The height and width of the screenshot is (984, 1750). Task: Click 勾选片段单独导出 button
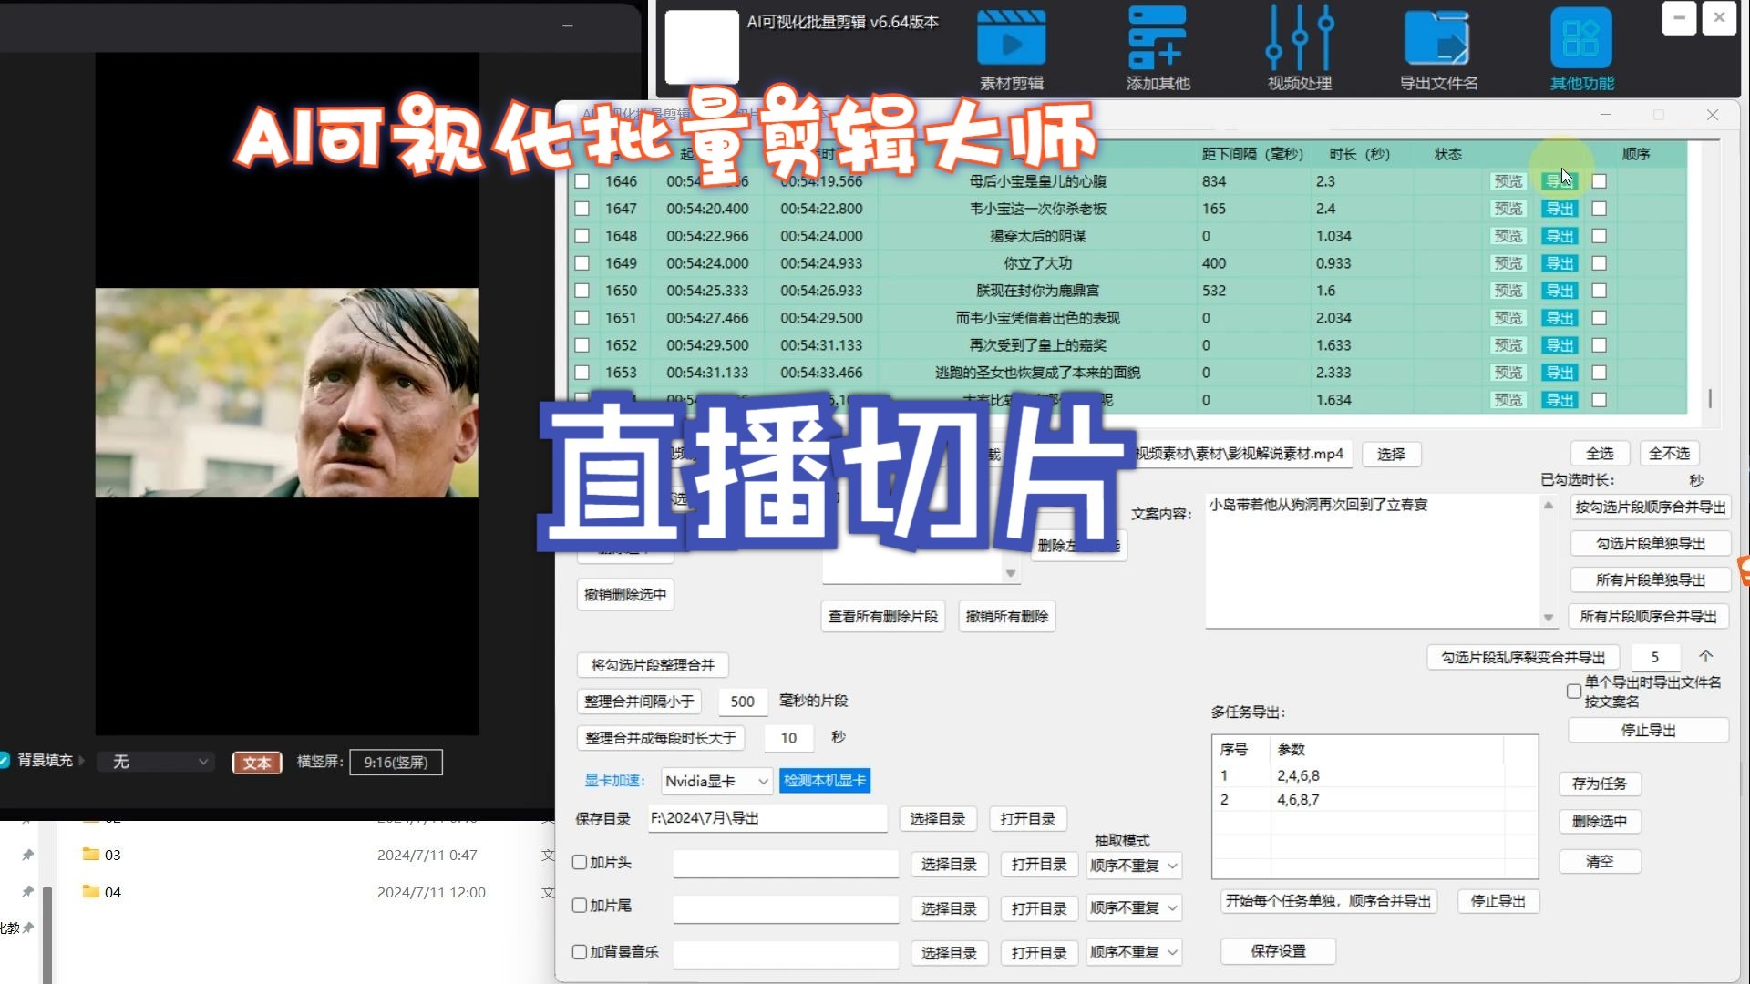point(1651,544)
